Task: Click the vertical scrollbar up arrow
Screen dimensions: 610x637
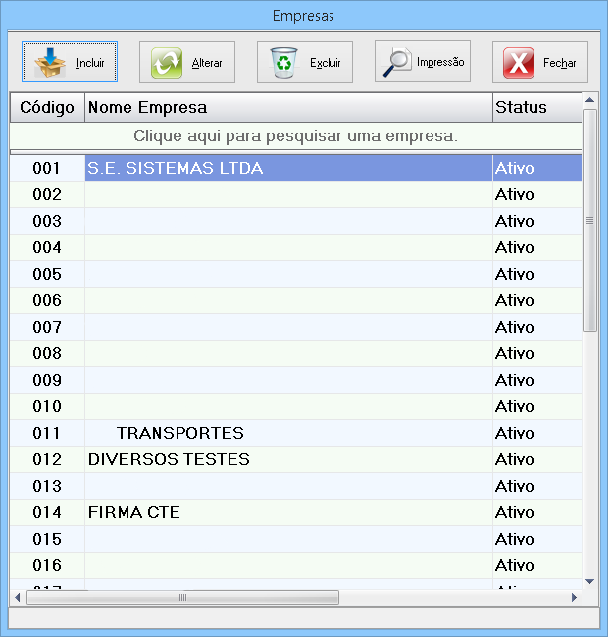Action: tap(589, 99)
